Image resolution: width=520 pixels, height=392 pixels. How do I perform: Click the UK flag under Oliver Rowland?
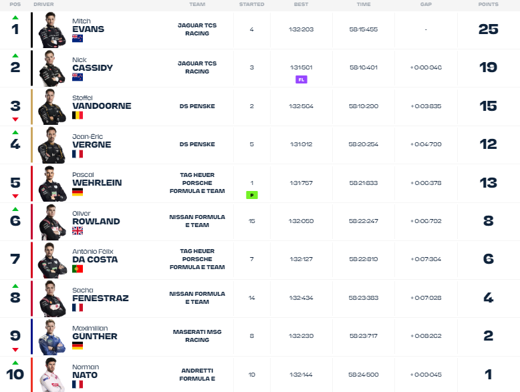point(78,230)
